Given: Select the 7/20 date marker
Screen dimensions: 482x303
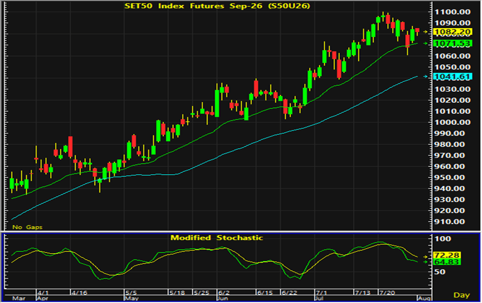Looking at the screenshot, I should pyautogui.click(x=387, y=292).
